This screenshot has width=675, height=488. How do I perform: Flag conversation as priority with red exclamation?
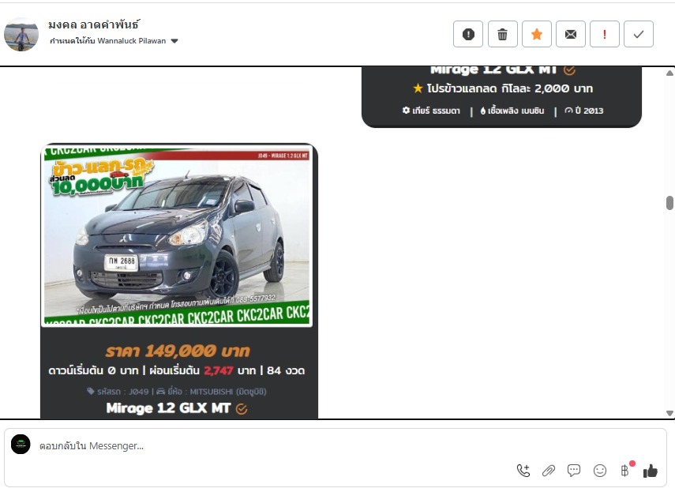(x=605, y=34)
